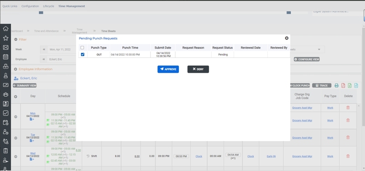Open the calendar icon in the sidebar
This screenshot has height=171, width=365.
click(x=5, y=57)
